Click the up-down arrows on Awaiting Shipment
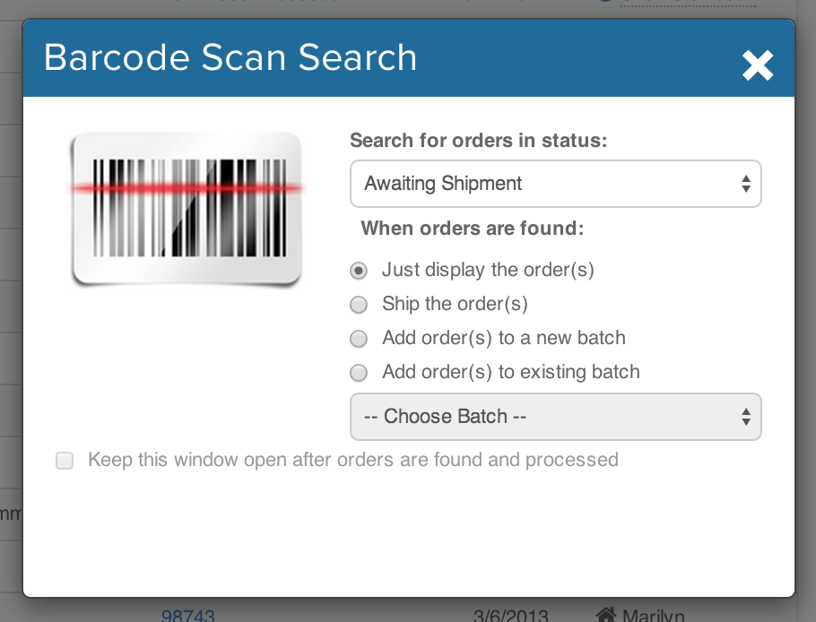 [x=745, y=184]
